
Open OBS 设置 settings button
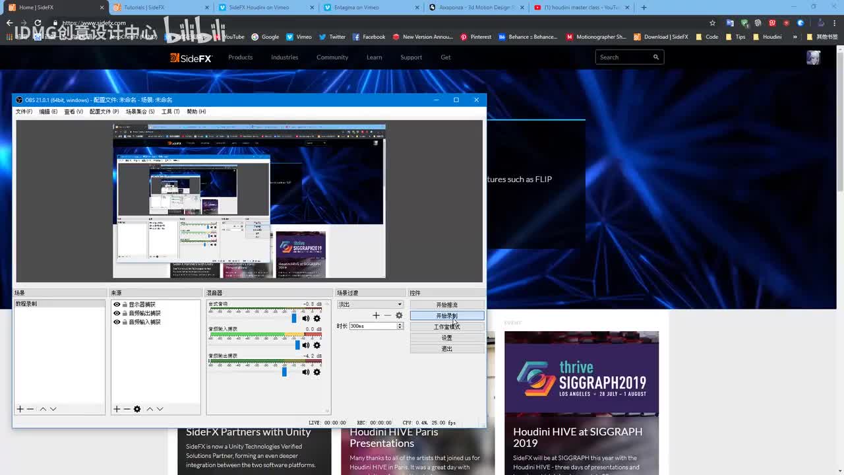[x=447, y=338]
